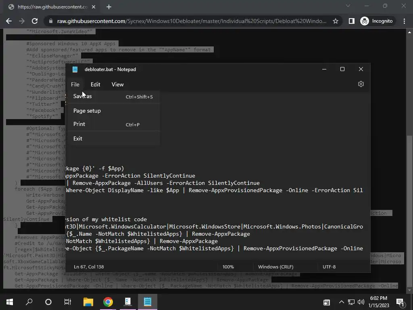Open the Edit menu in Notepad
This screenshot has height=310, width=413.
[x=95, y=84]
